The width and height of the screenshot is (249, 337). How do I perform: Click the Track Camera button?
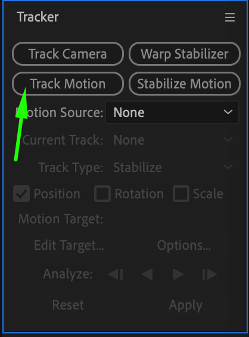pos(68,54)
